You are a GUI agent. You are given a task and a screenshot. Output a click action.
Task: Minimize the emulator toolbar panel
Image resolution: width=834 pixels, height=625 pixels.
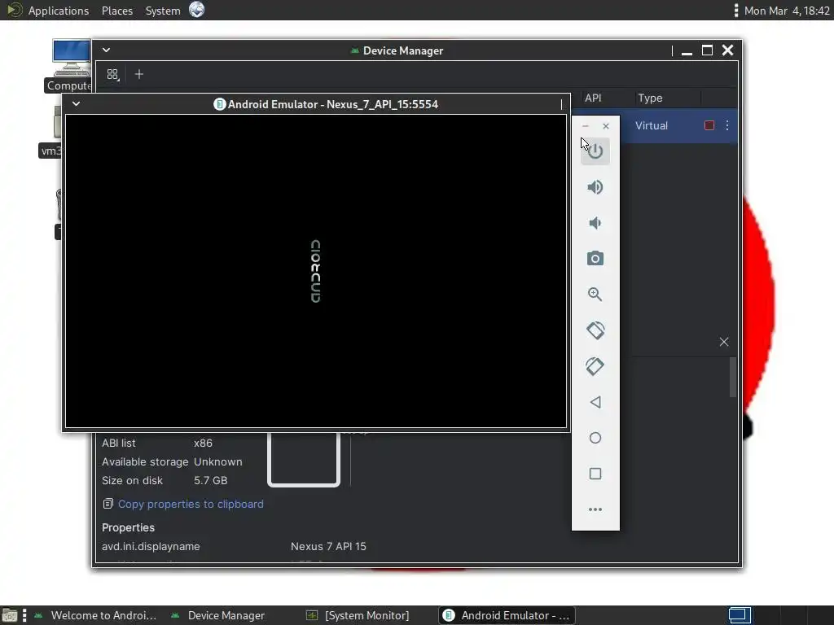click(x=586, y=126)
